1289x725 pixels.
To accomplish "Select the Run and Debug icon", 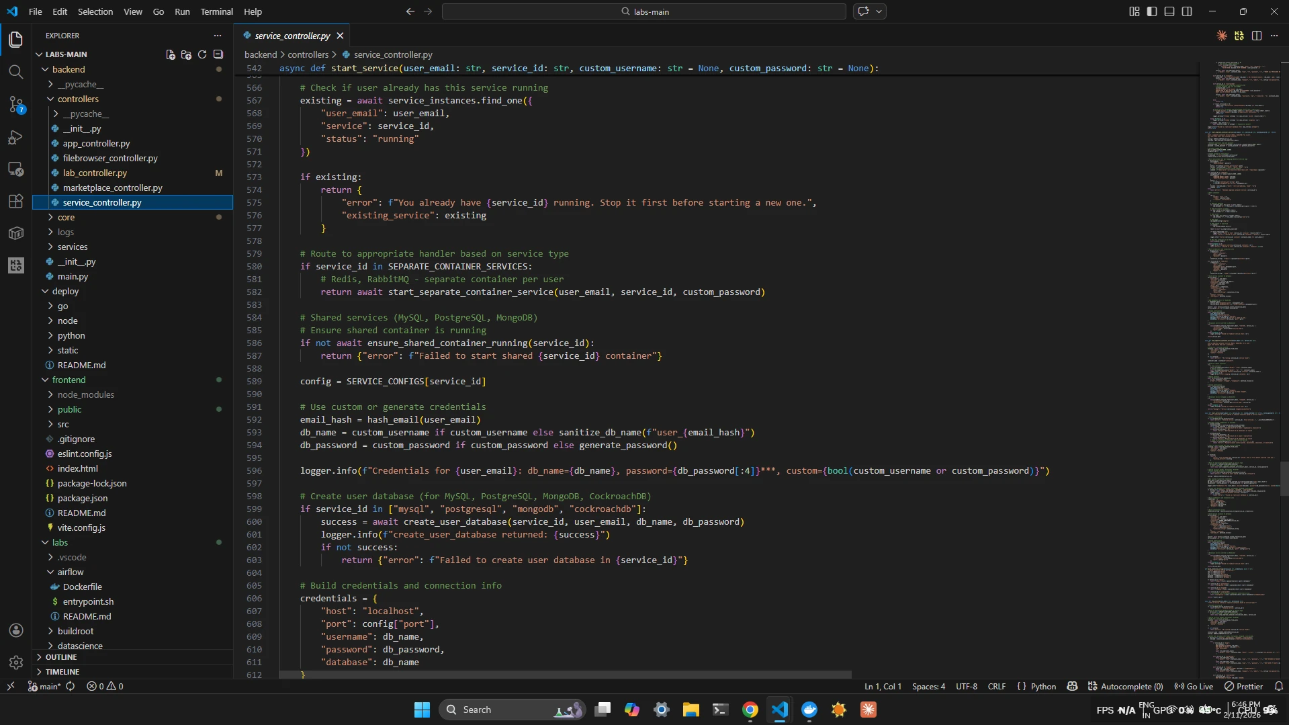I will point(16,137).
